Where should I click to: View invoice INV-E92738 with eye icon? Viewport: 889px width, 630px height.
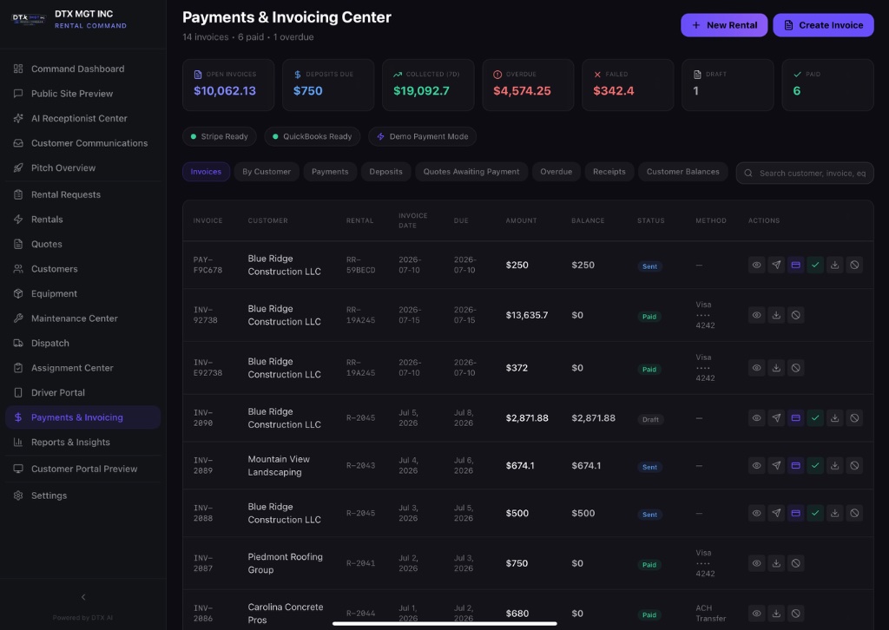[756, 368]
